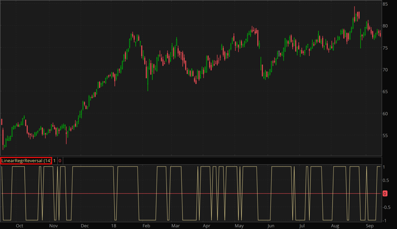Click the 85 price level on price axis
The image size is (397, 229).
click(x=385, y=4)
